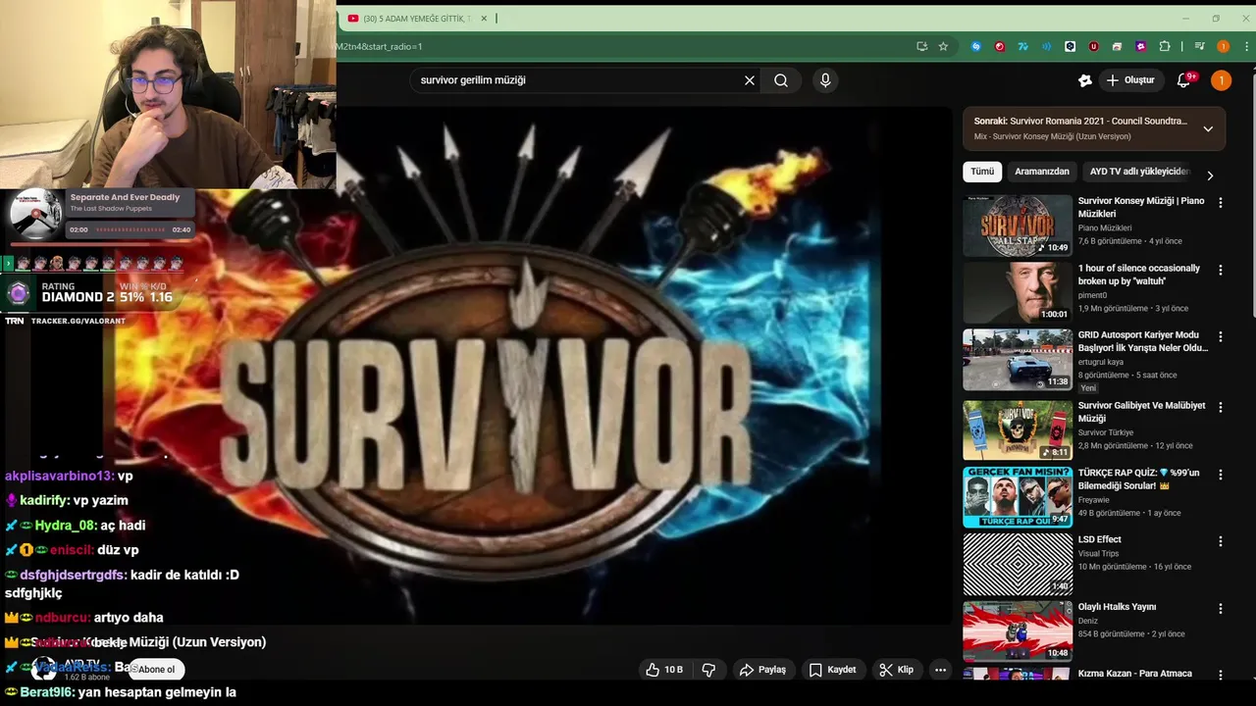Viewport: 1256px width, 706px height.
Task: Create a clip with Klip button
Action: coord(896,670)
